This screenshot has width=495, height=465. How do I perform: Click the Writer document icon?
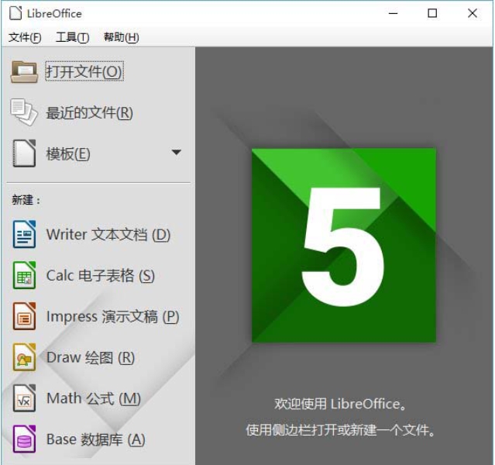click(x=24, y=234)
